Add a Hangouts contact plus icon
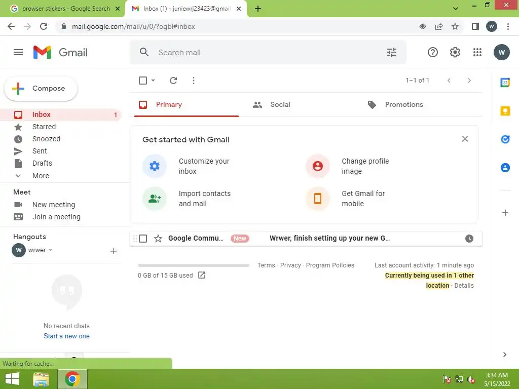This screenshot has height=389, width=519. pos(113,251)
